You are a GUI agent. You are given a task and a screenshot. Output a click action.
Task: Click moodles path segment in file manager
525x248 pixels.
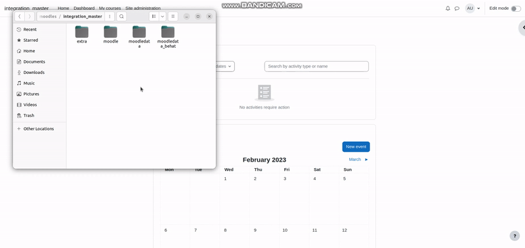pos(47,16)
